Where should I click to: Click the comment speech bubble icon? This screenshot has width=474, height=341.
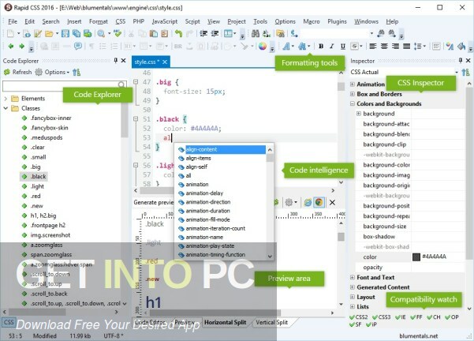[78, 47]
